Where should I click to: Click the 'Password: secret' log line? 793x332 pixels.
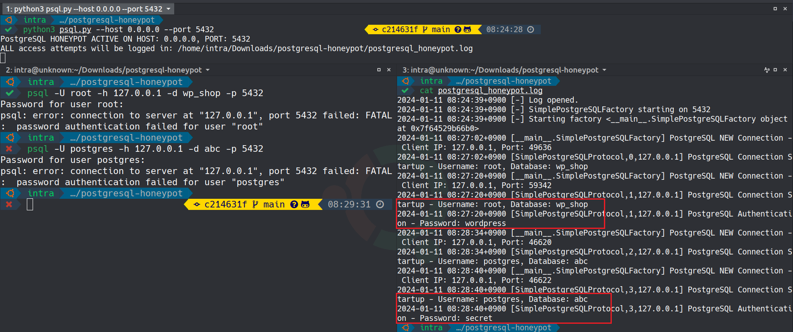445,318
